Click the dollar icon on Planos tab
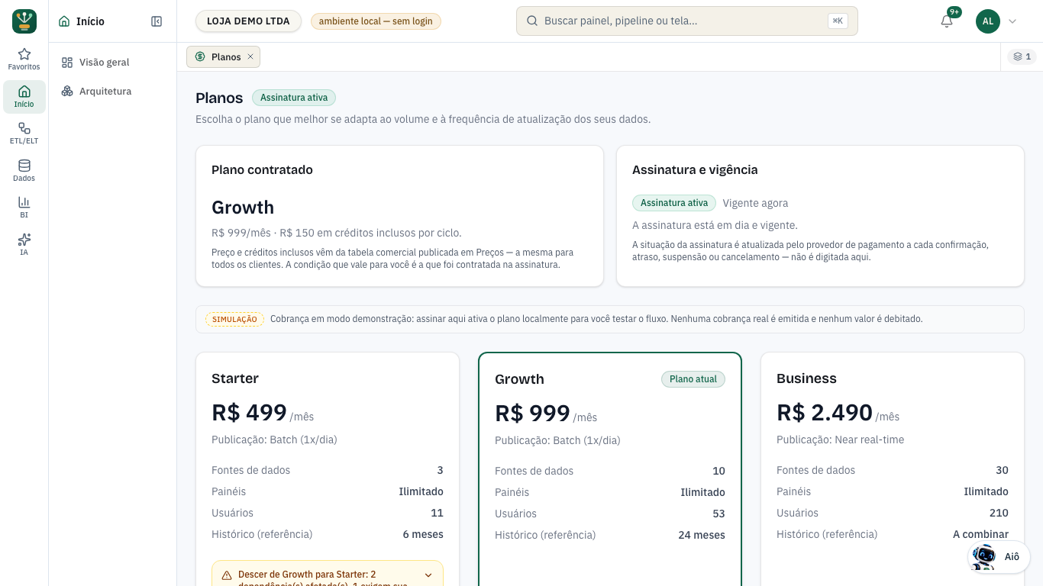Viewport: 1043px width, 586px height. 200,56
